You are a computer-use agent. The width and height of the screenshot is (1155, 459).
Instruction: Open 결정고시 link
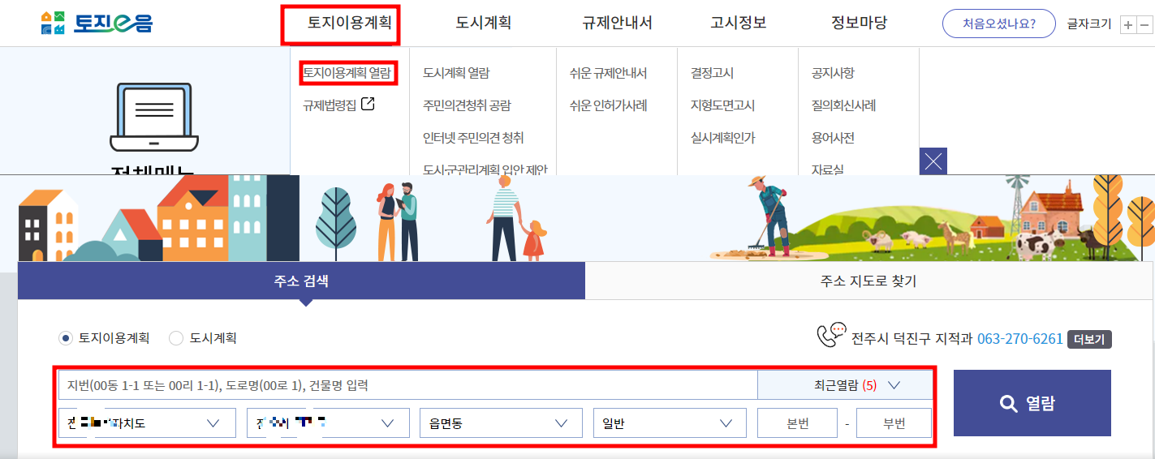pyautogui.click(x=712, y=73)
